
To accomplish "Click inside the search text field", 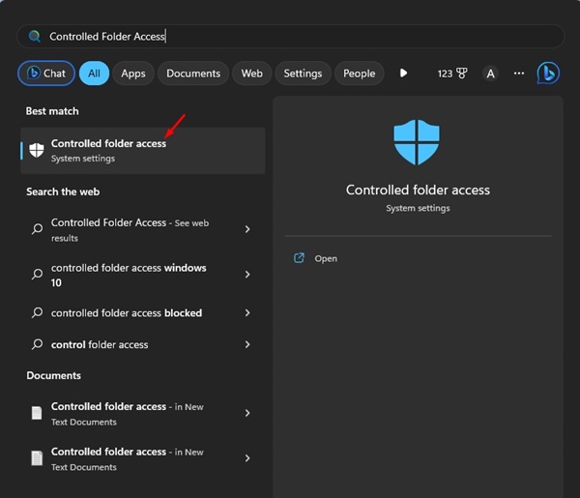I will click(x=291, y=36).
